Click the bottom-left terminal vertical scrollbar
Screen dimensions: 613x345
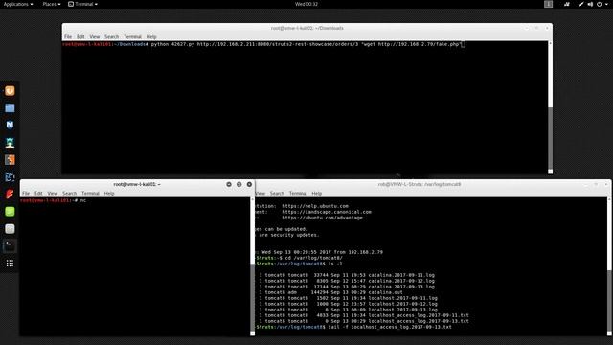click(252, 266)
